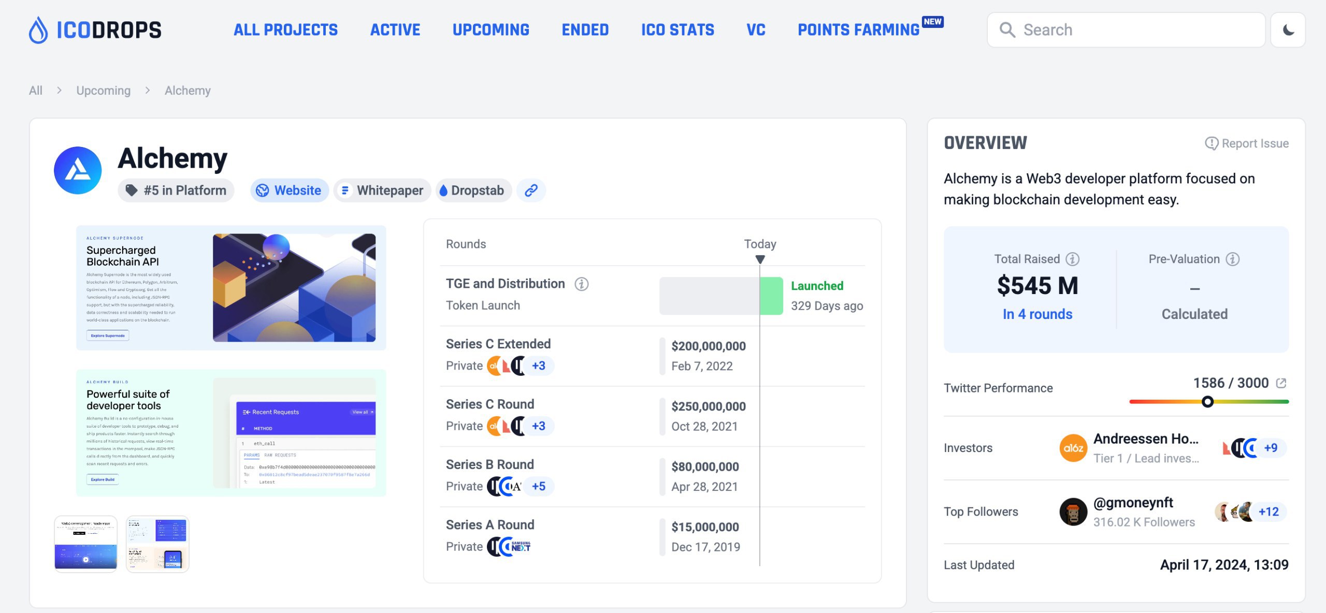Open @gmoneynft follower profile
Image resolution: width=1326 pixels, height=613 pixels.
[1133, 502]
